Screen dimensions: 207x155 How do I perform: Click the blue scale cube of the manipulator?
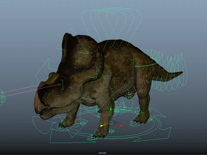coord(118,115)
